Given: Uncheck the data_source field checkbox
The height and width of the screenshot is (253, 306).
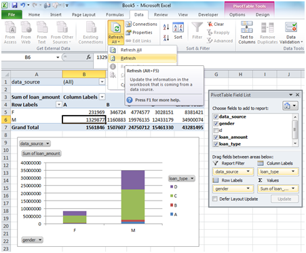Looking at the screenshot, I should click(x=216, y=117).
